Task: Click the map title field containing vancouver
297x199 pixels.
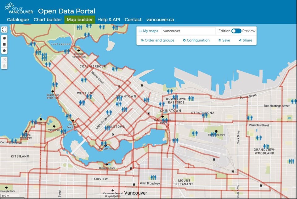Action: (x=189, y=31)
